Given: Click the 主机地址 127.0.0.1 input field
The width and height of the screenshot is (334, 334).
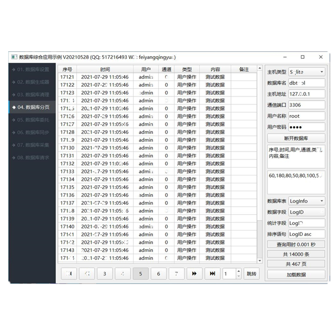Looking at the screenshot, I should click(306, 94).
